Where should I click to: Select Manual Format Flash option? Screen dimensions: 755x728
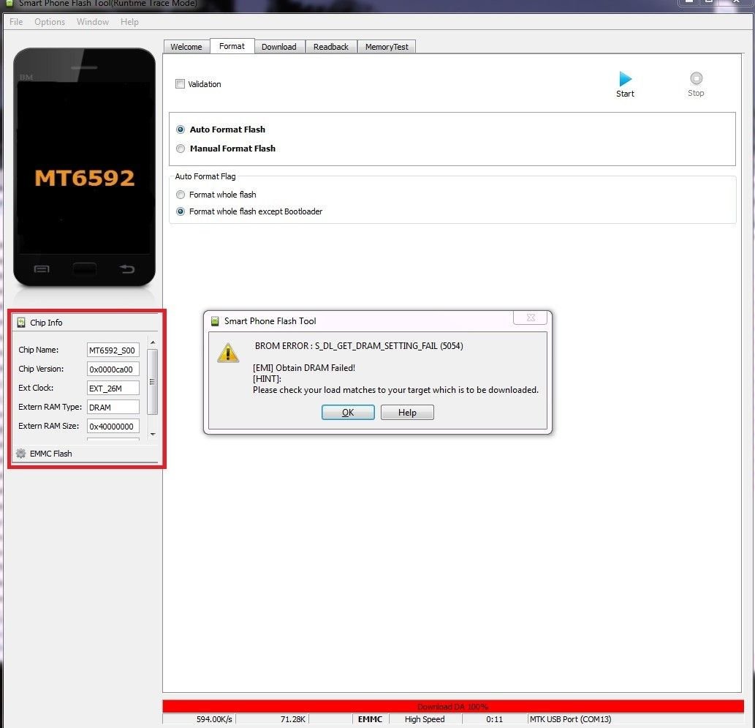pos(181,149)
